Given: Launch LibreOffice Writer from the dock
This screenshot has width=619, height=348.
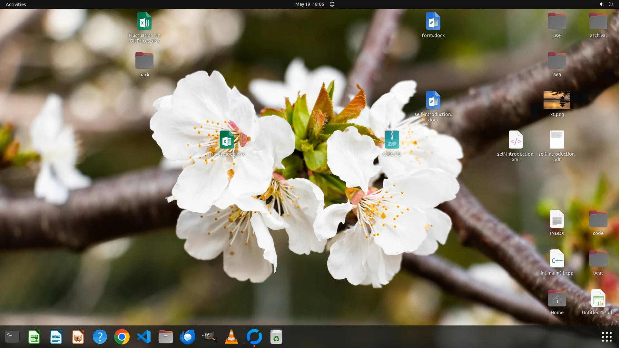Looking at the screenshot, I should [x=56, y=337].
